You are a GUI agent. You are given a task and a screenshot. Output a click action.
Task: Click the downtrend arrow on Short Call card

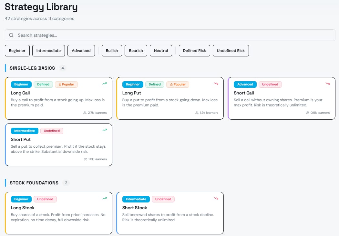(x=328, y=84)
